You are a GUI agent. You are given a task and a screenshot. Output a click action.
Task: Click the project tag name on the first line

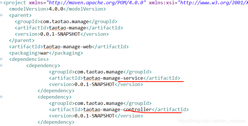pos(16,3)
